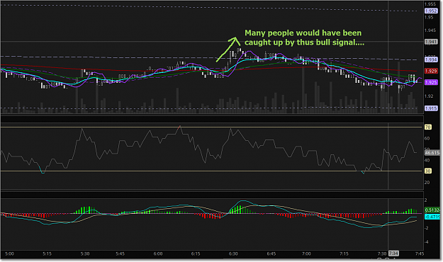Click the MACD axis value -2
This screenshot has height=262, width=443.
click(427, 228)
